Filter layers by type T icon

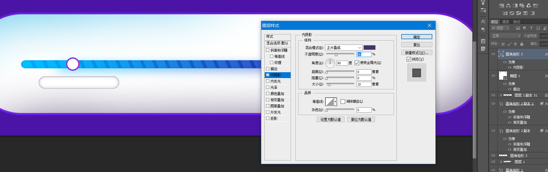[x=531, y=28]
